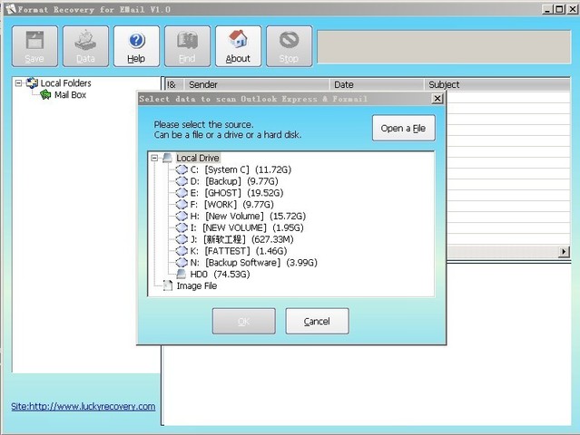
Task: Select 'C: [System C] (11.72G)' row
Action: (x=241, y=169)
